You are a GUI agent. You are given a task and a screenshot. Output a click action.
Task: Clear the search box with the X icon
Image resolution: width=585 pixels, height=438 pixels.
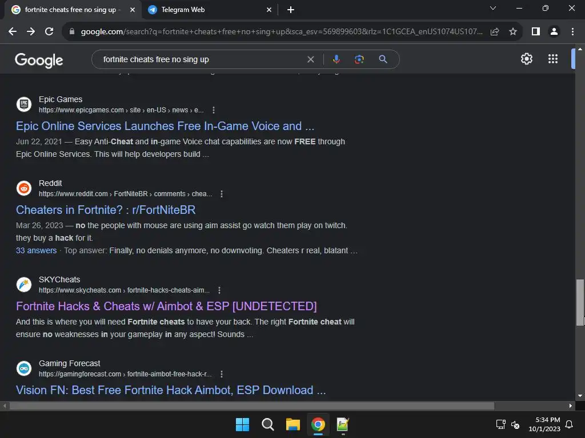(x=310, y=59)
